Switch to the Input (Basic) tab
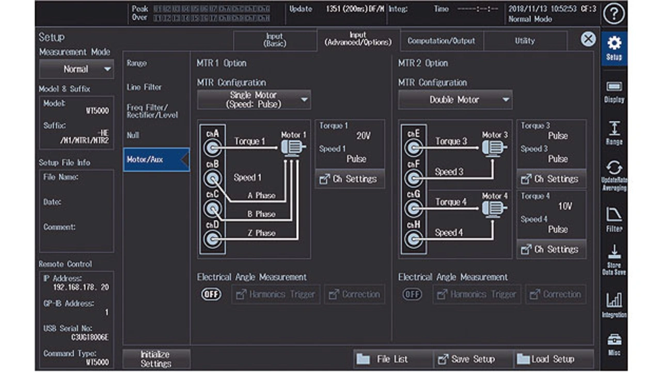The height and width of the screenshot is (372, 661). (274, 40)
